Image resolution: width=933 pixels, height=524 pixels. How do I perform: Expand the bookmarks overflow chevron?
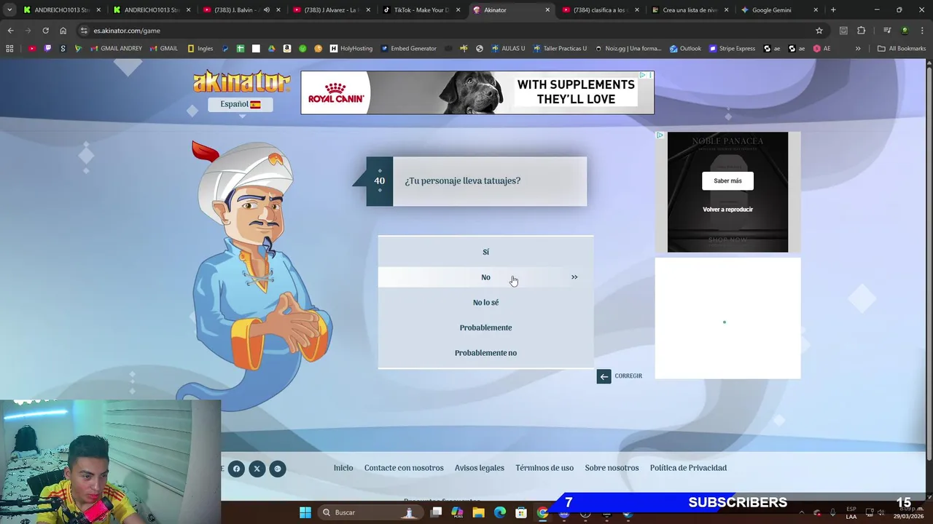[858, 49]
